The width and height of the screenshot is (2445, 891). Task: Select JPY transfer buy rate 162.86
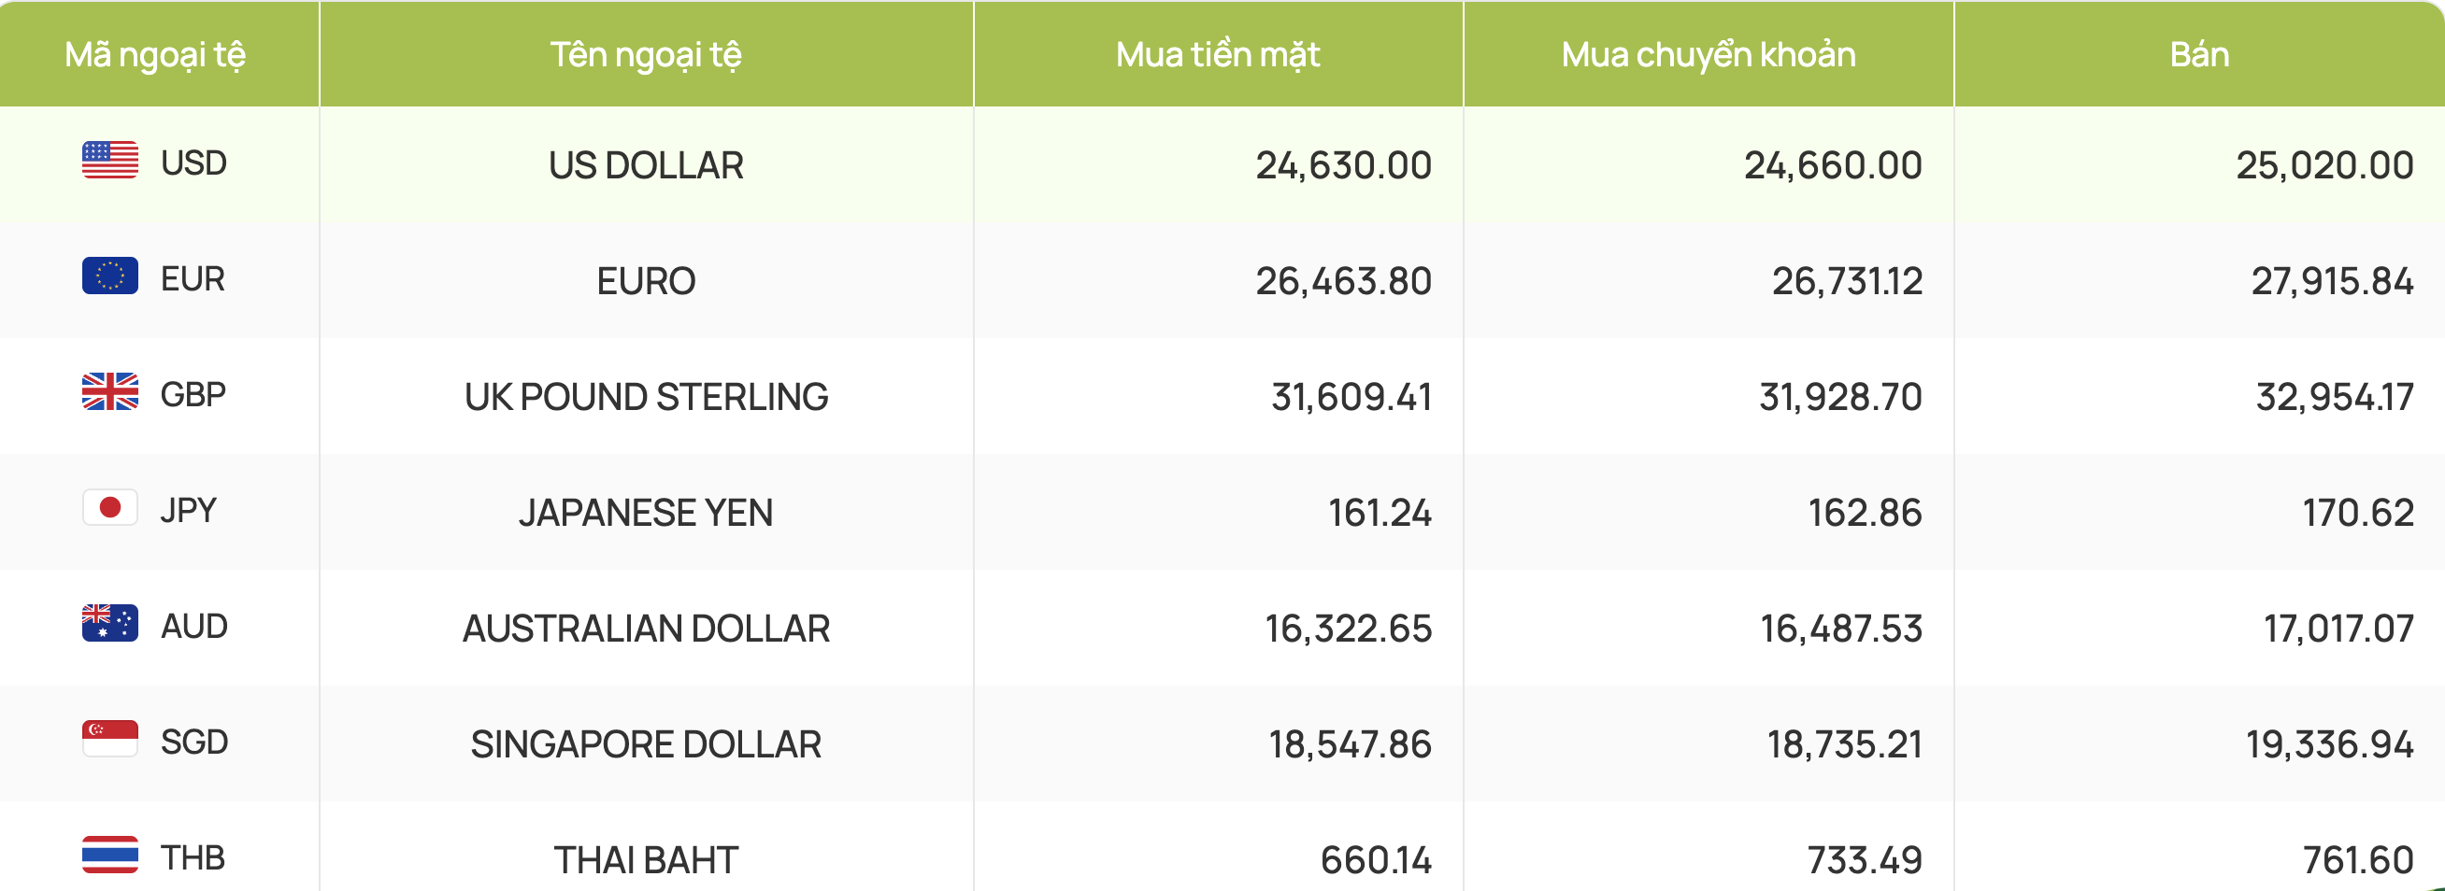[1866, 513]
